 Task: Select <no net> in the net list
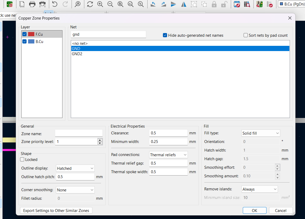(80, 43)
